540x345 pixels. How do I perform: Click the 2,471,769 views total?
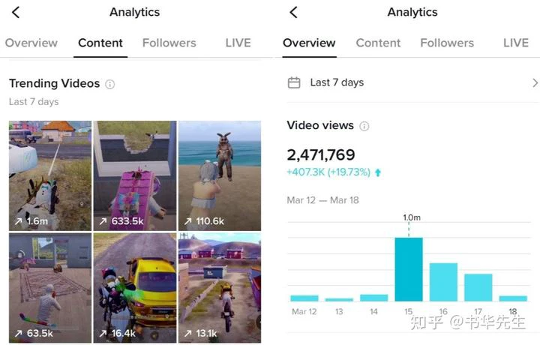tap(321, 155)
